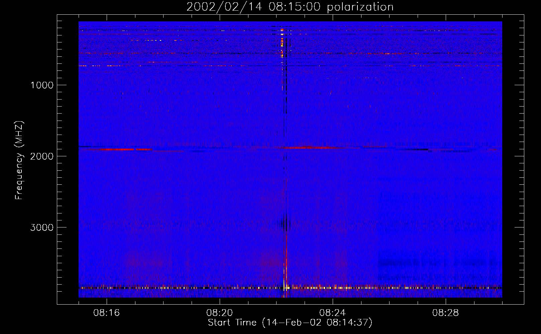The width and height of the screenshot is (541, 334).
Task: Click the "Start Time (14-Feb-02 08:14:37)" label
Action: tap(290, 323)
